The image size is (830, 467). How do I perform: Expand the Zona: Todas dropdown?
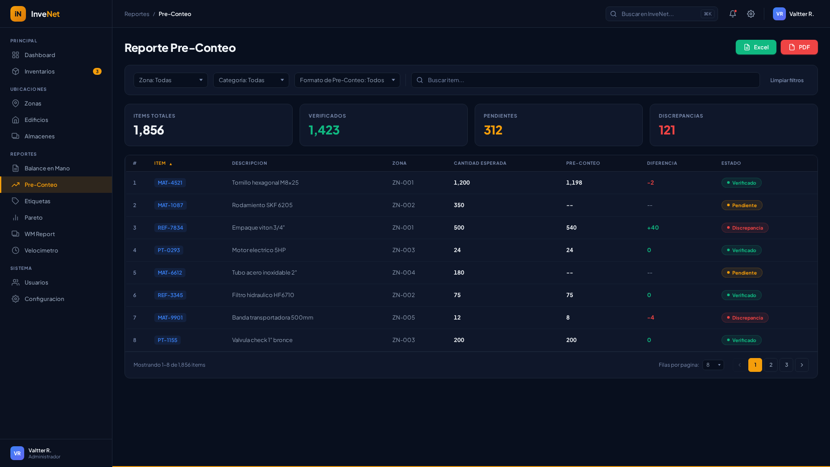(x=170, y=80)
